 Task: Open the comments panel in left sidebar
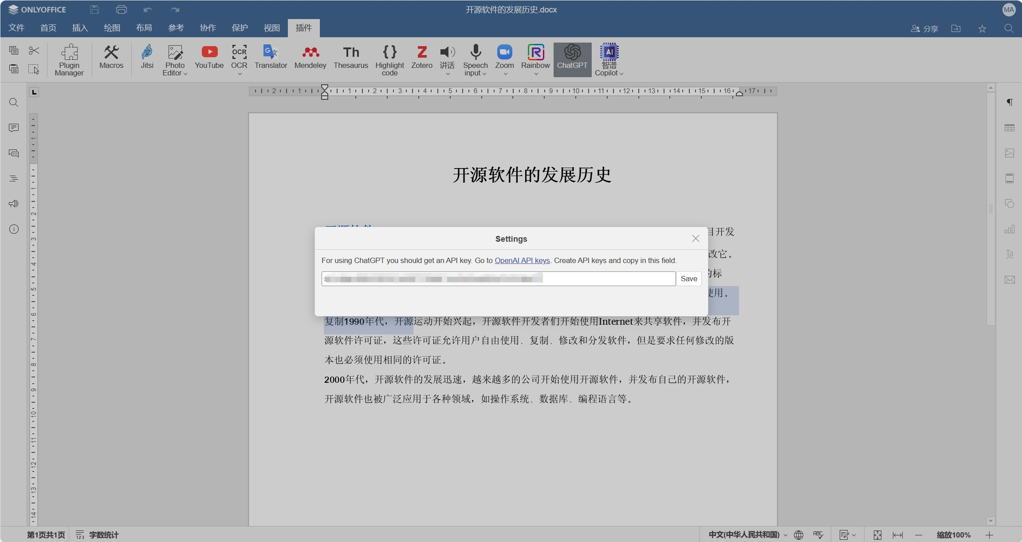click(x=14, y=128)
